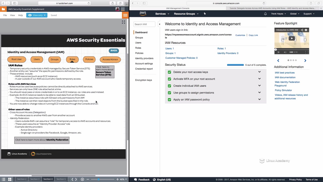Image resolution: width=323 pixels, height=182 pixels.
Task: Go back in the lucidchart.com Safari window
Action: [3, 3]
